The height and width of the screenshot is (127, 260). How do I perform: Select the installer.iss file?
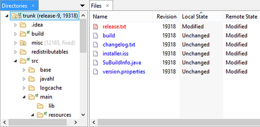115,54
